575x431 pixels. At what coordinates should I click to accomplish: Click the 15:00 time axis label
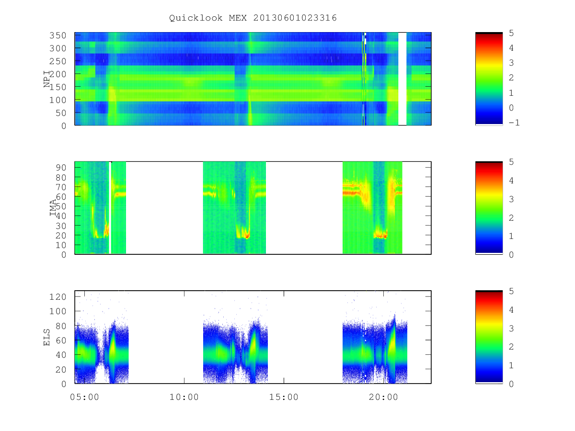click(284, 397)
